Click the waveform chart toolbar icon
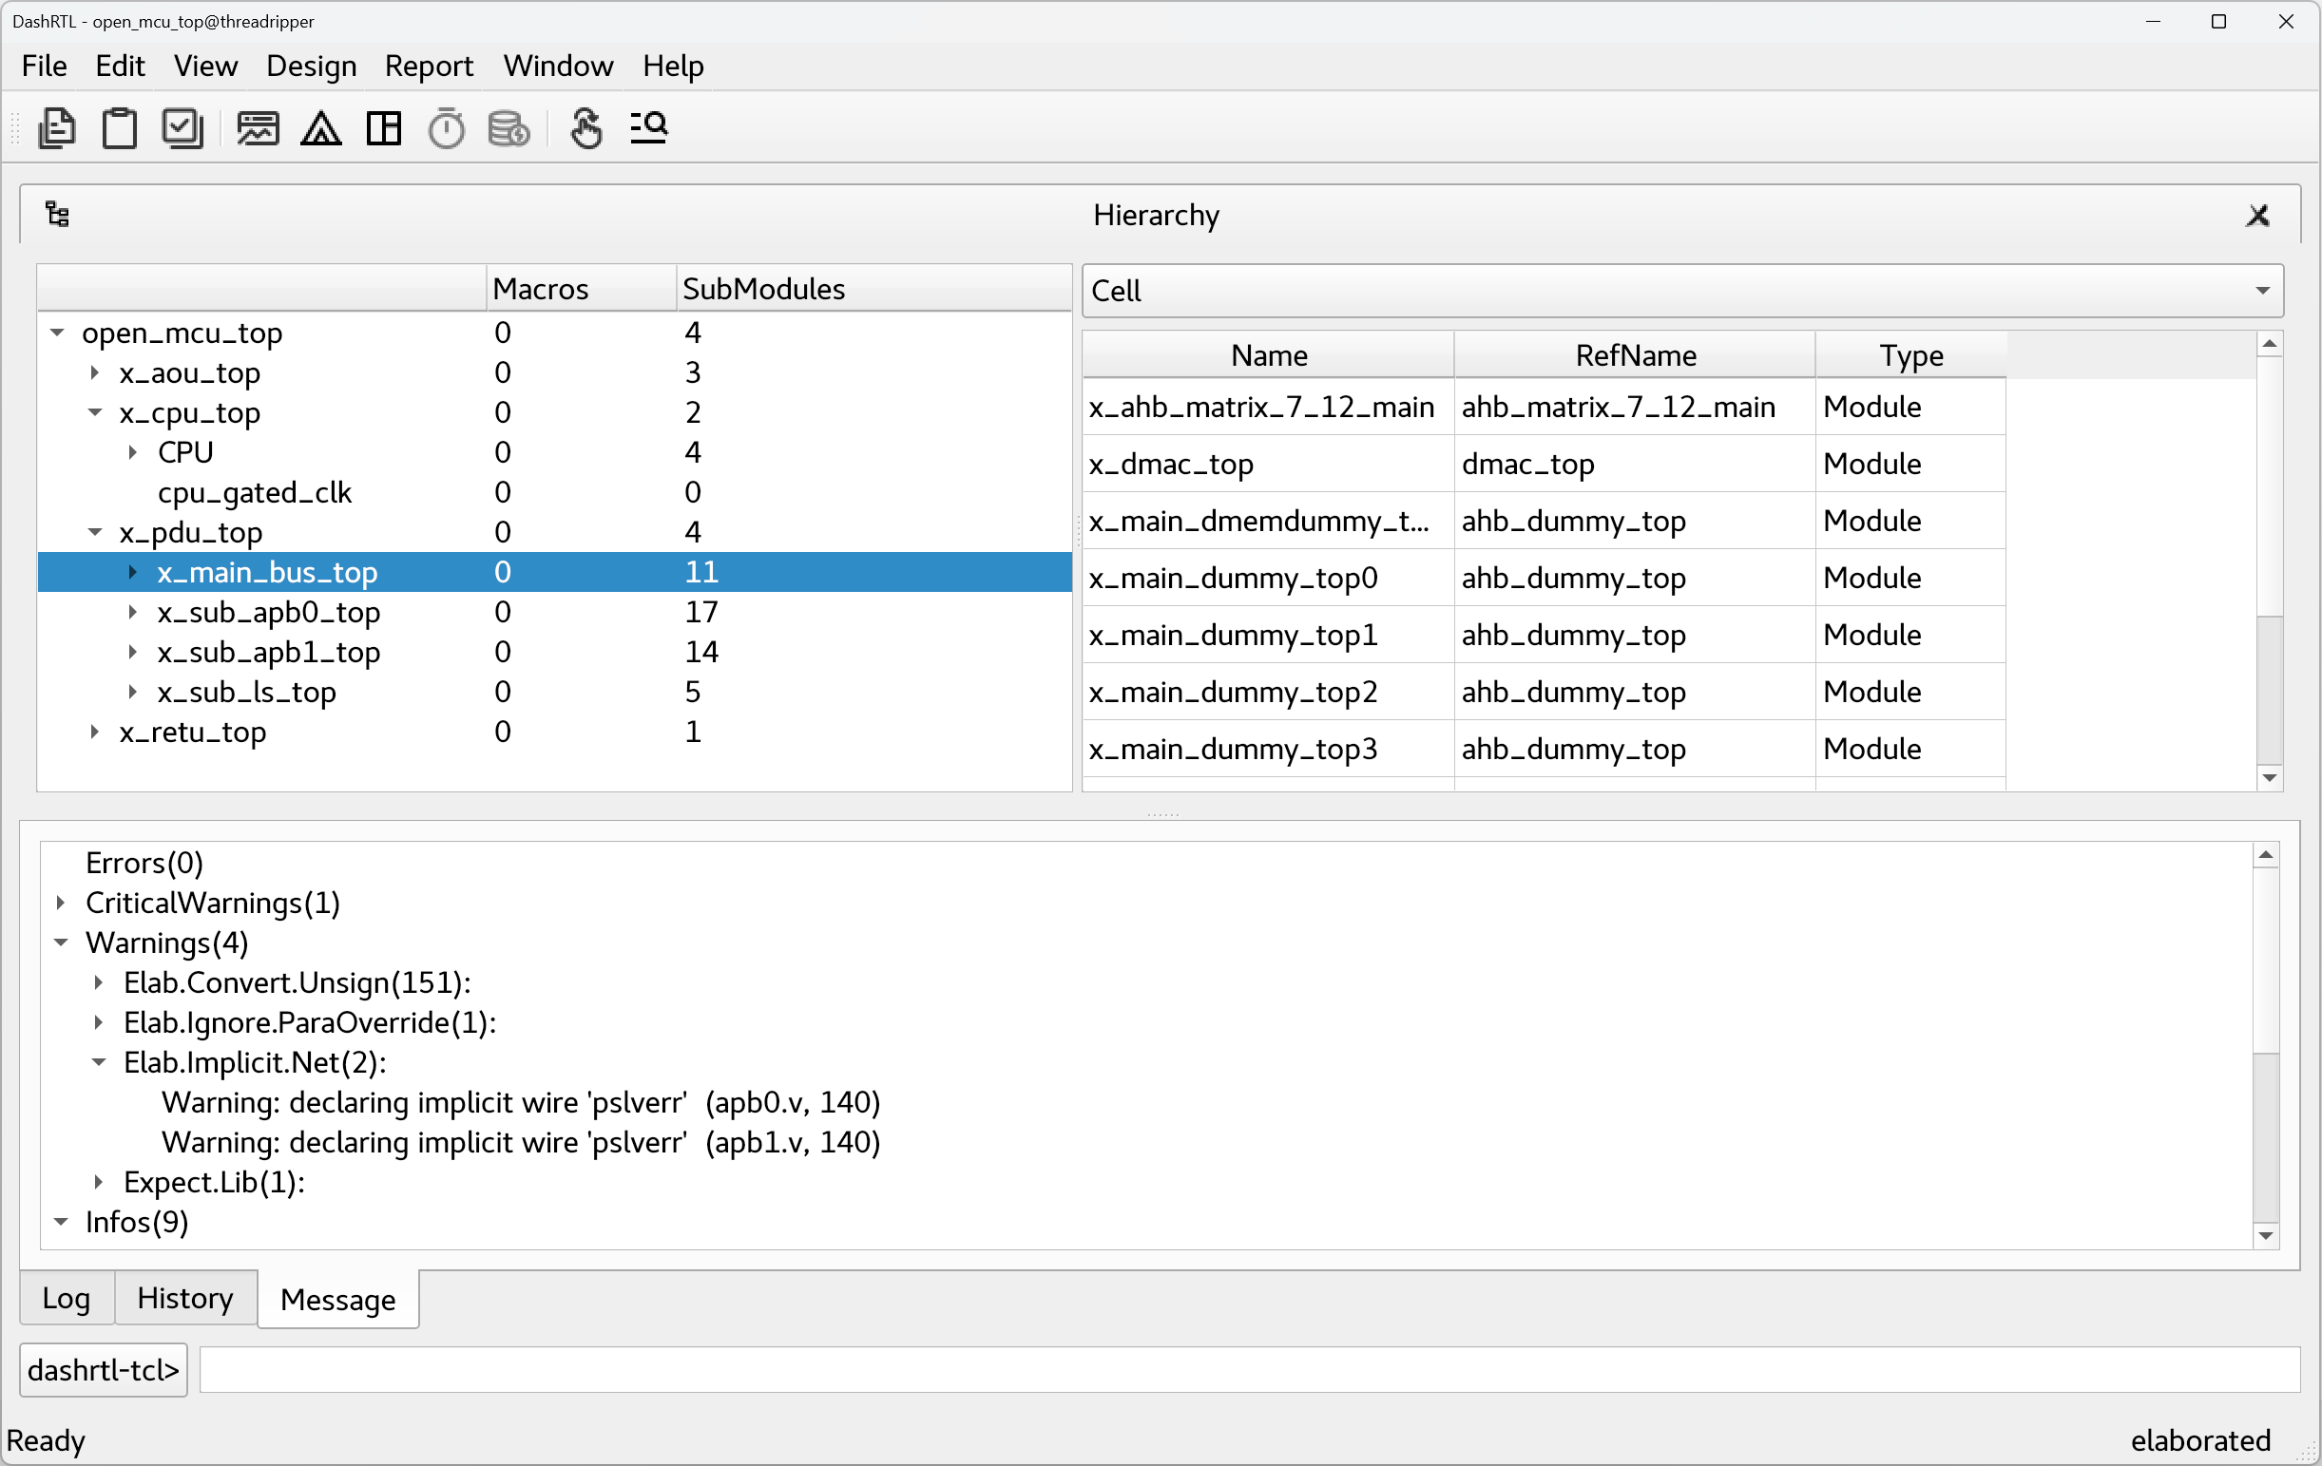The image size is (2322, 1466). [258, 128]
